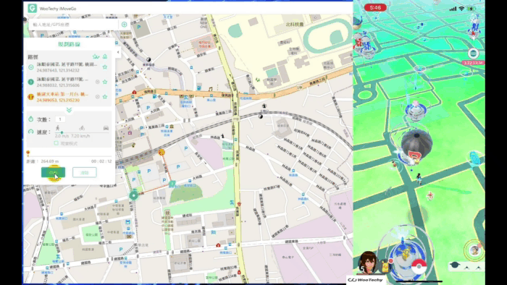
Task: Click the favorite-all-waypoints star icon in the route header
Action: click(96, 56)
